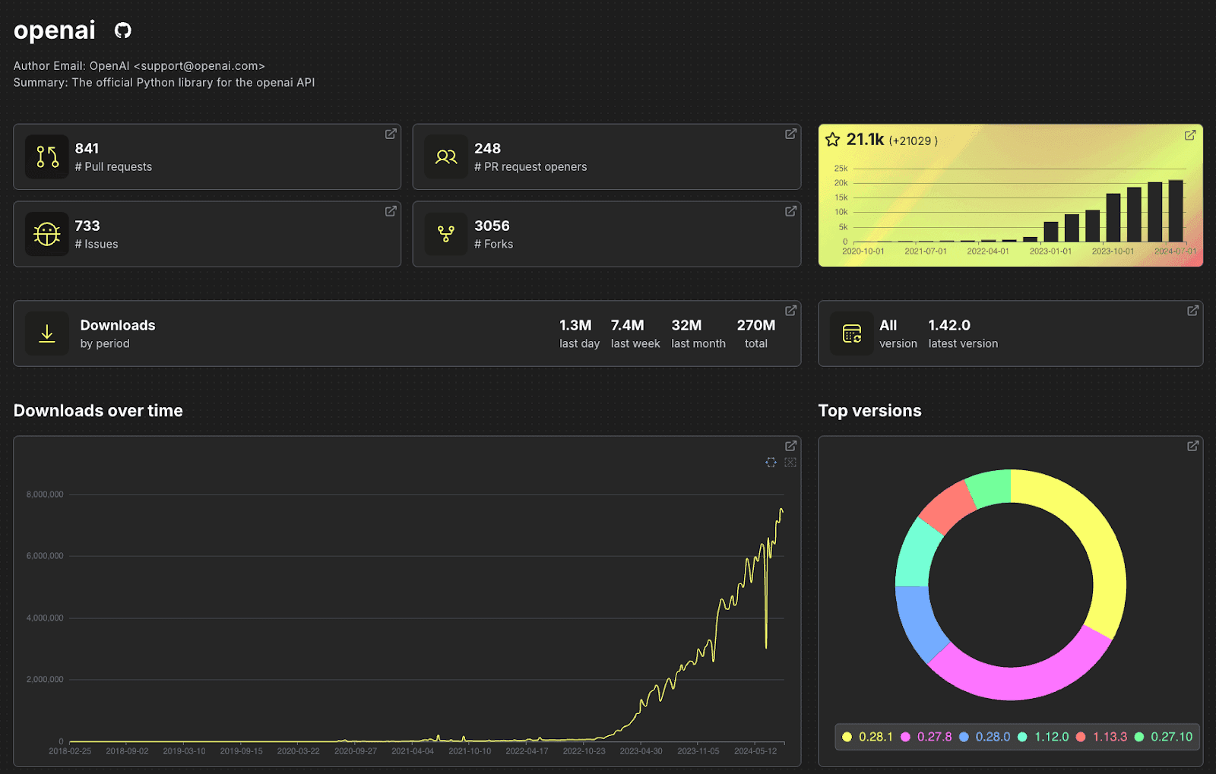Click the 1.42.0 latest version value
Image resolution: width=1216 pixels, height=774 pixels.
click(x=949, y=325)
